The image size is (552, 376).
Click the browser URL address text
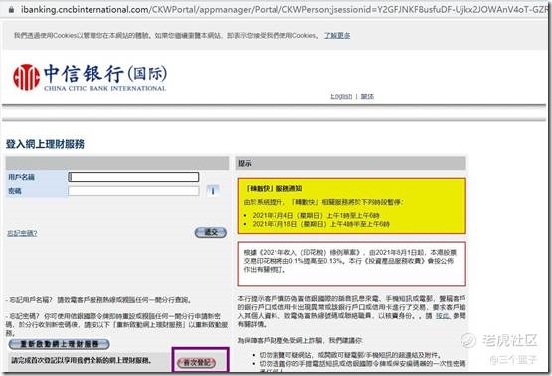point(285,10)
